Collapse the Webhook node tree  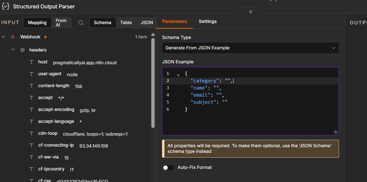[x=4, y=37]
